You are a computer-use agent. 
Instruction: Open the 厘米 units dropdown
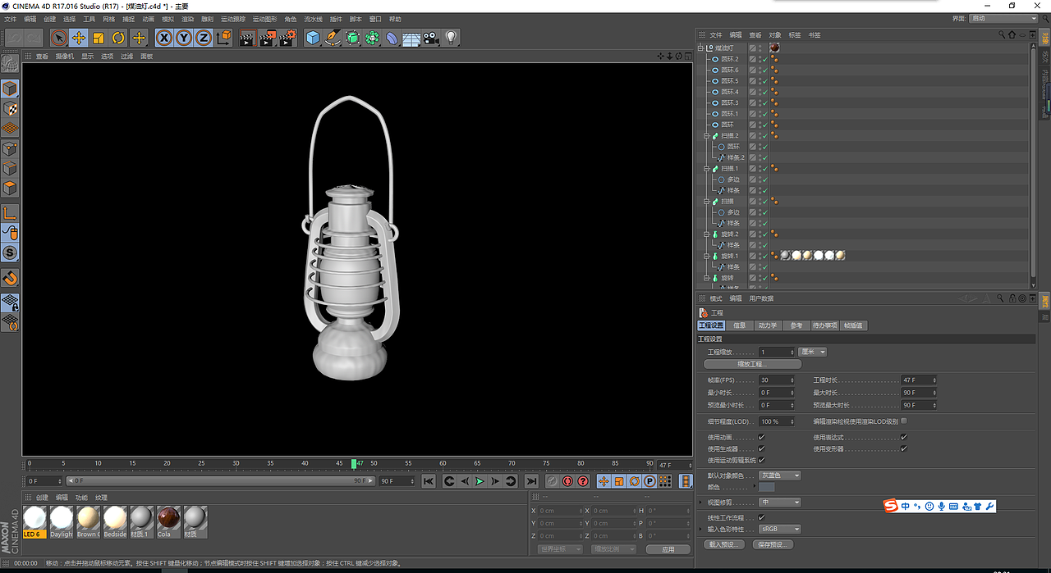click(813, 352)
